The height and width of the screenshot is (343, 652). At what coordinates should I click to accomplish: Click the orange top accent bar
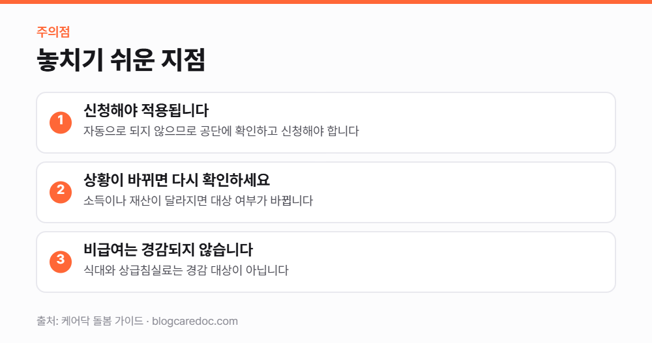click(x=326, y=2)
